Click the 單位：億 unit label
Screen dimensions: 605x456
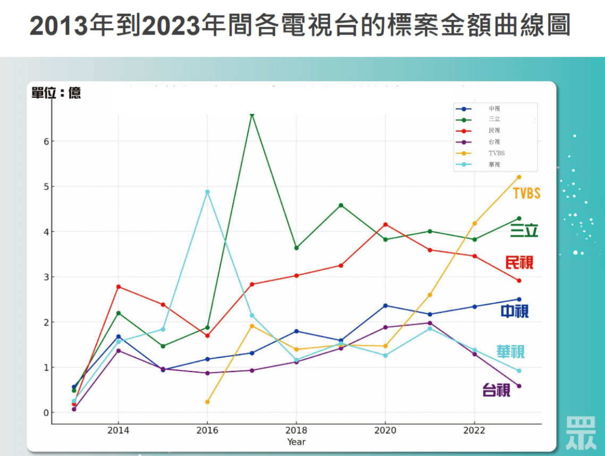pos(56,93)
